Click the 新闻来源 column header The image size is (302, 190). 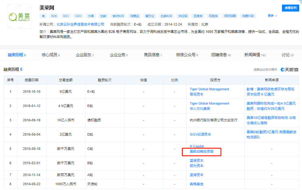[x=272, y=80]
